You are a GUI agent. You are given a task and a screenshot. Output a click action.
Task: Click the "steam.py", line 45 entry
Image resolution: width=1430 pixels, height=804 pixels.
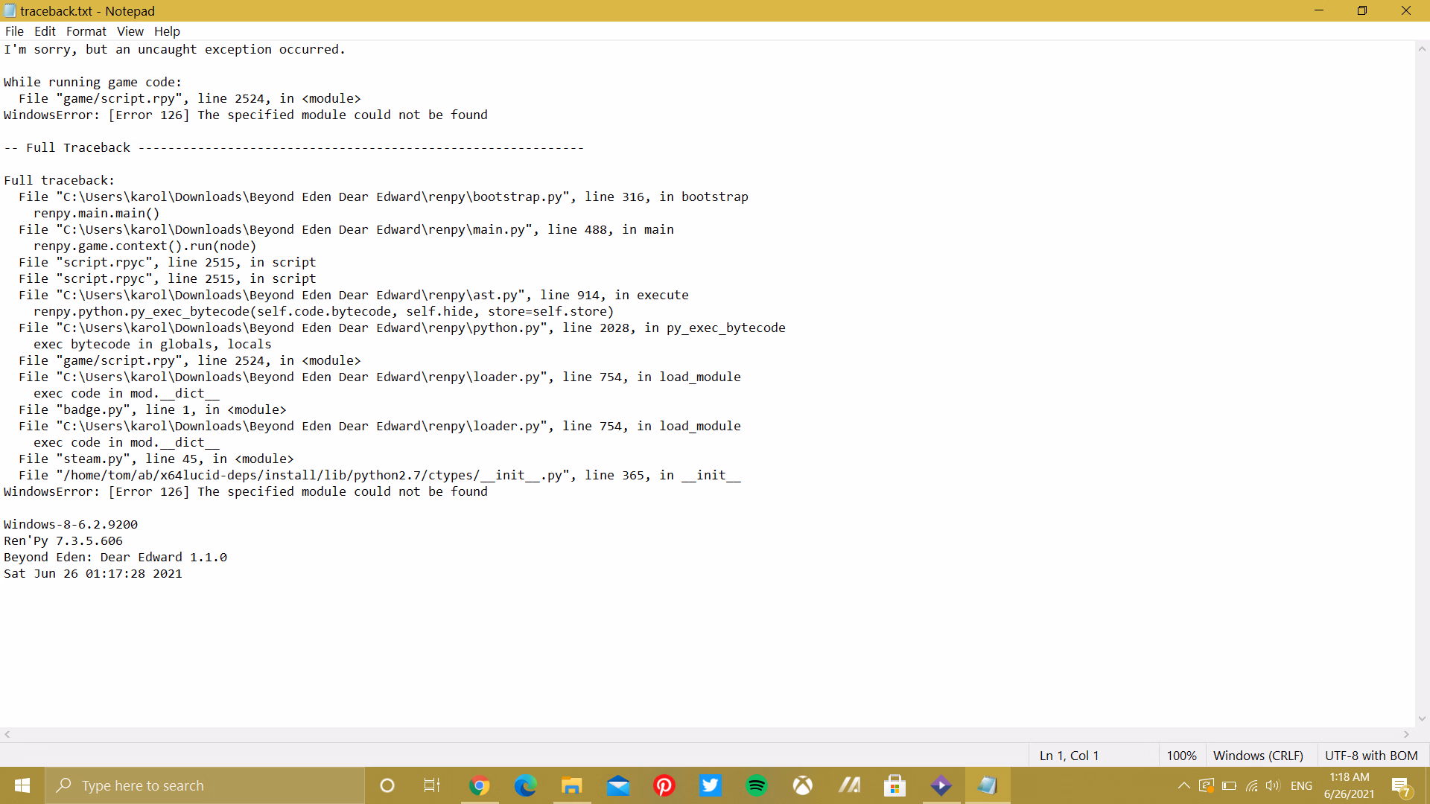156,459
